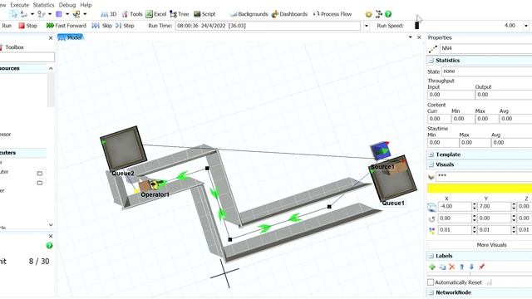Toggle the Automatically Reset checkbox
Viewport: 532px width, 299px height.
tap(431, 282)
